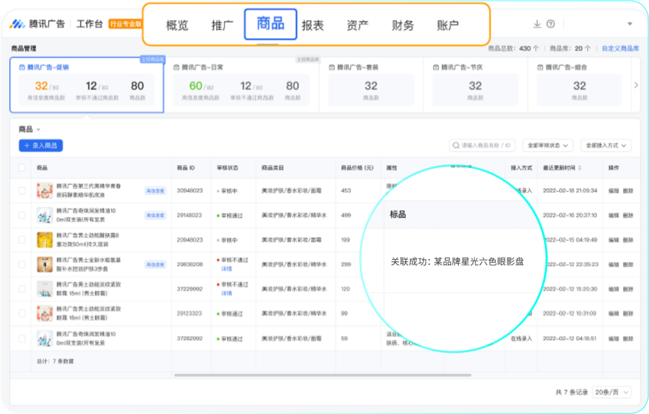Switch to the 报表 tab
The width and height of the screenshot is (649, 414).
pyautogui.click(x=312, y=26)
